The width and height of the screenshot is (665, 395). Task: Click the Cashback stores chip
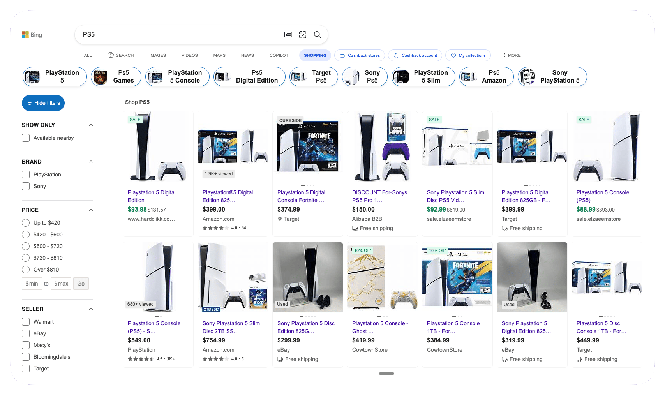360,55
